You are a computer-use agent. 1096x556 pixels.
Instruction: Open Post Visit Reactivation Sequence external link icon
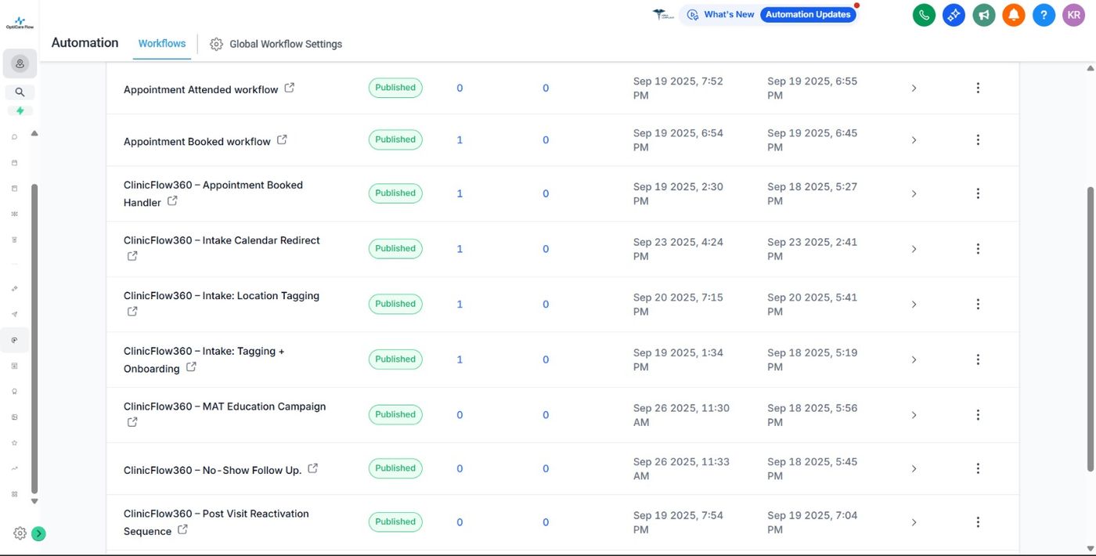(x=182, y=529)
